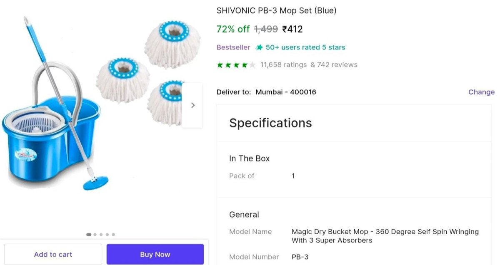Image resolution: width=500 pixels, height=265 pixels.
Task: Click the Bestseller label
Action: point(233,47)
